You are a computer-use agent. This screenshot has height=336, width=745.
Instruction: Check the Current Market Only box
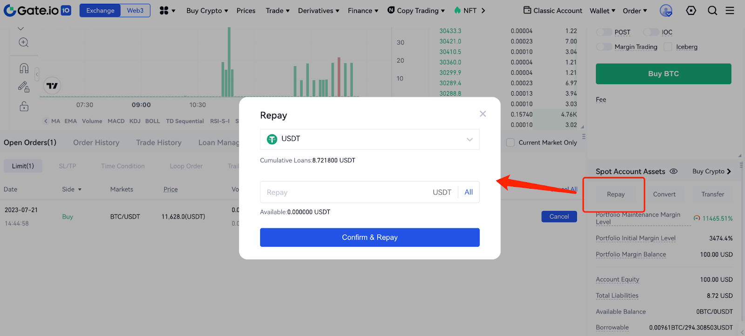click(510, 143)
